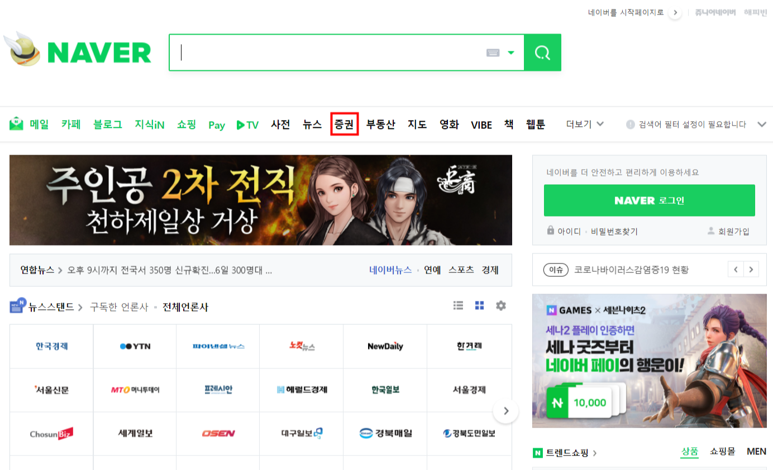The image size is (773, 470).
Task: Switch newsstand to list view icon
Action: [x=459, y=305]
